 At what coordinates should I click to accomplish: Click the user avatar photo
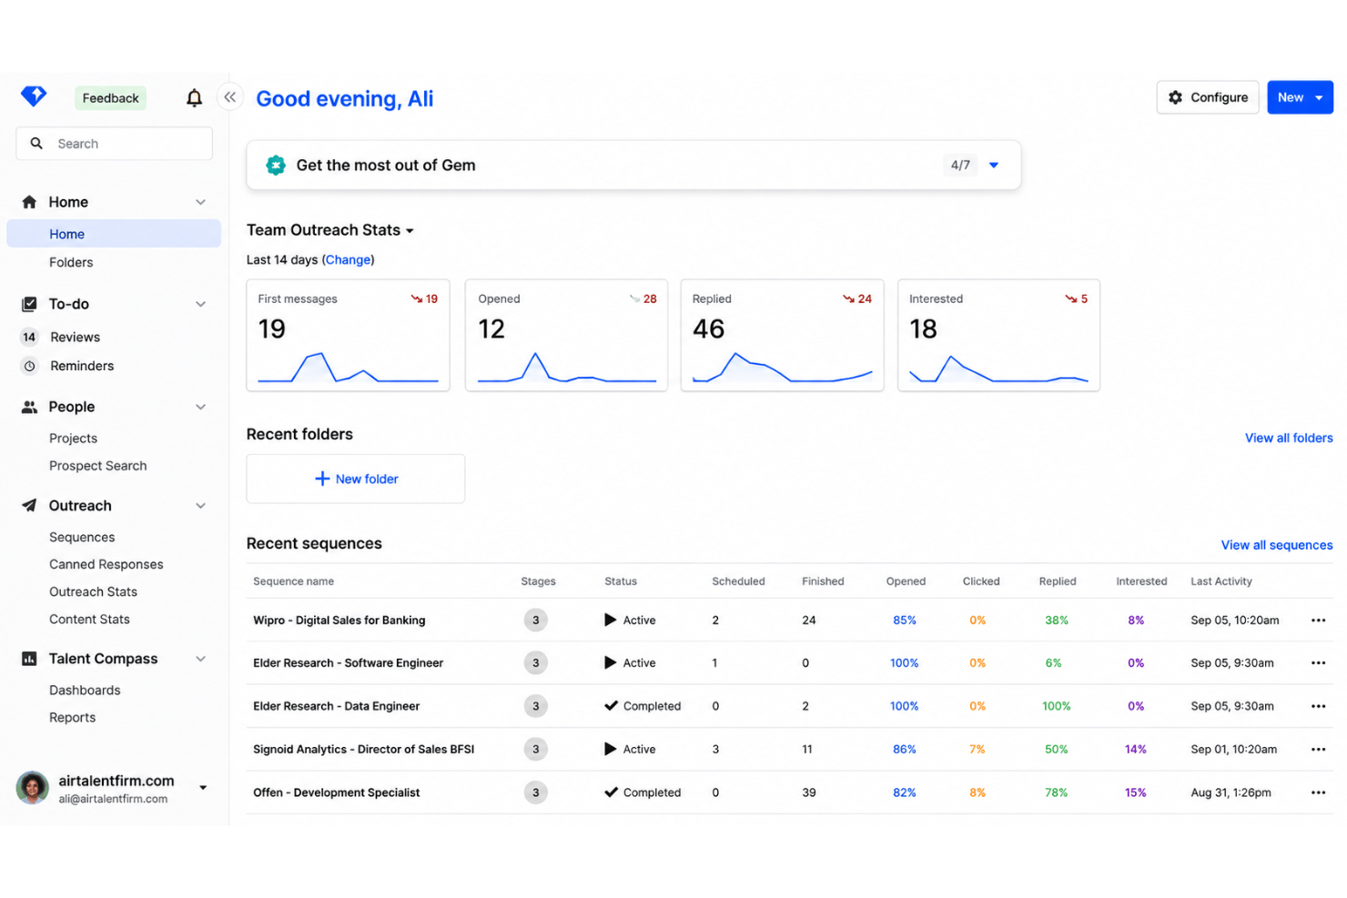[x=33, y=788]
